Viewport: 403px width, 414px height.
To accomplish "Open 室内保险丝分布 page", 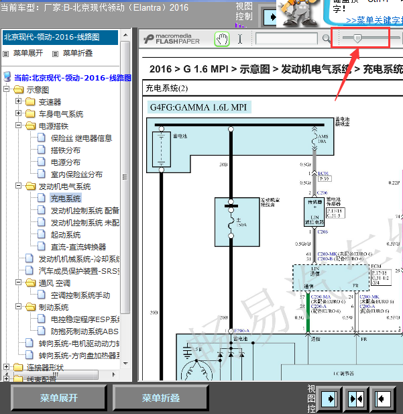I will tap(76, 174).
